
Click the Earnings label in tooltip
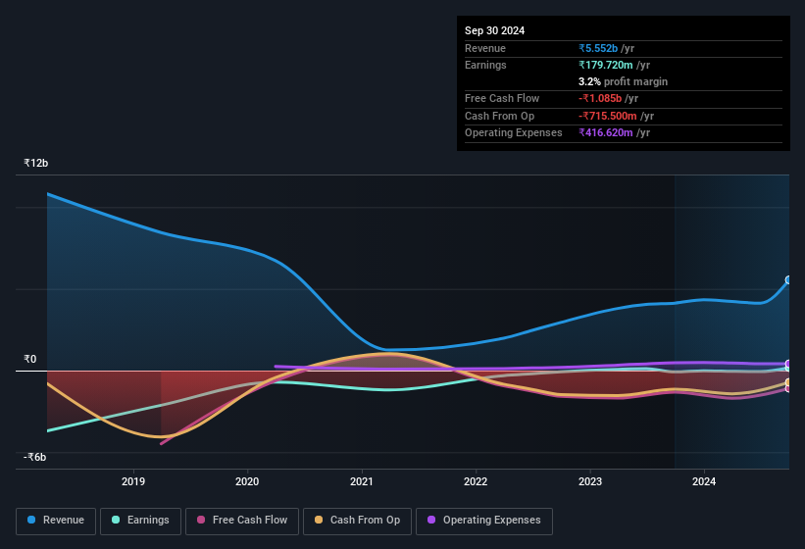pos(485,65)
